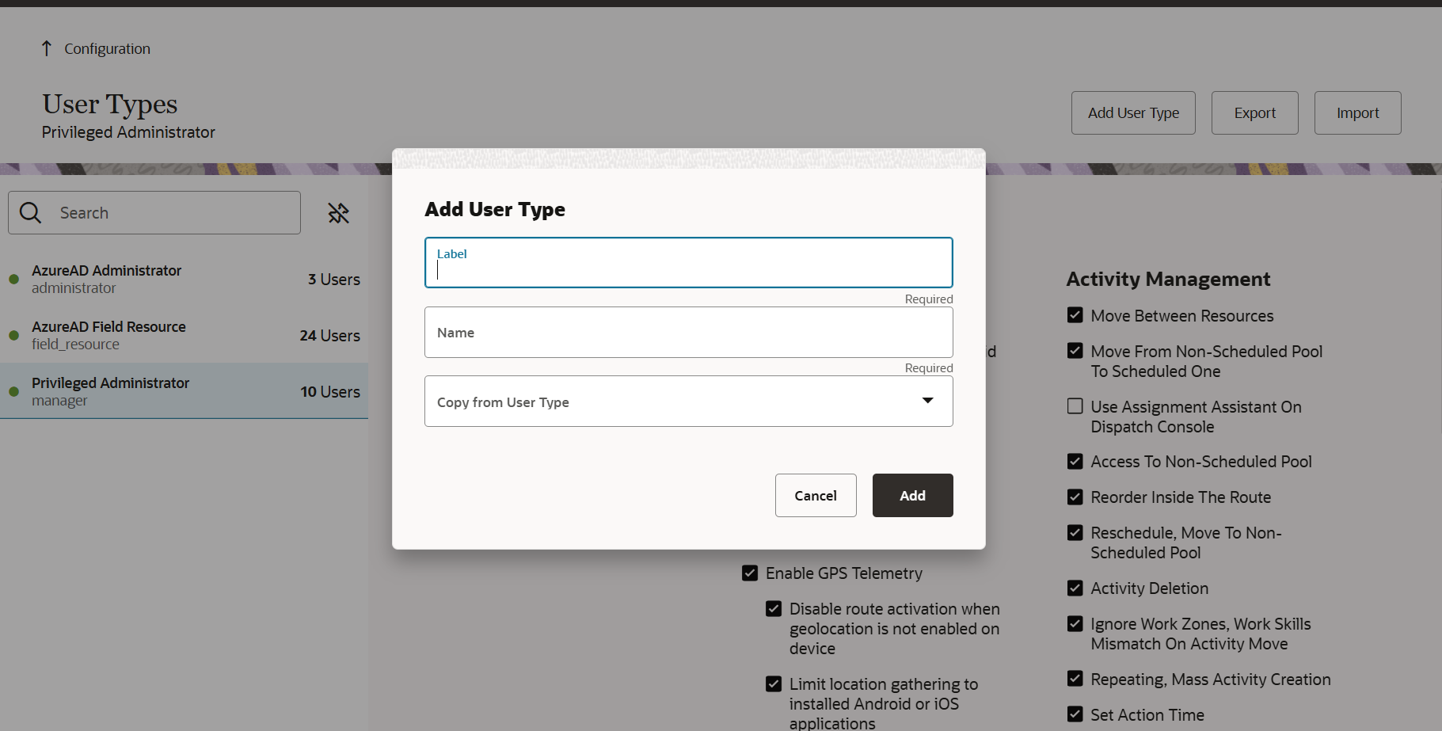Select AzureAD Field Resource user type

[x=184, y=335]
